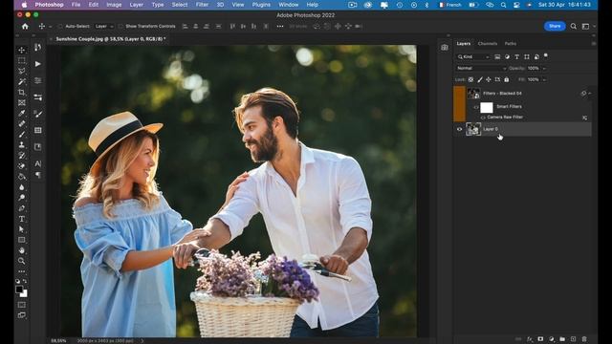
Task: Open the Paragraph panel icon
Action: pyautogui.click(x=38, y=175)
